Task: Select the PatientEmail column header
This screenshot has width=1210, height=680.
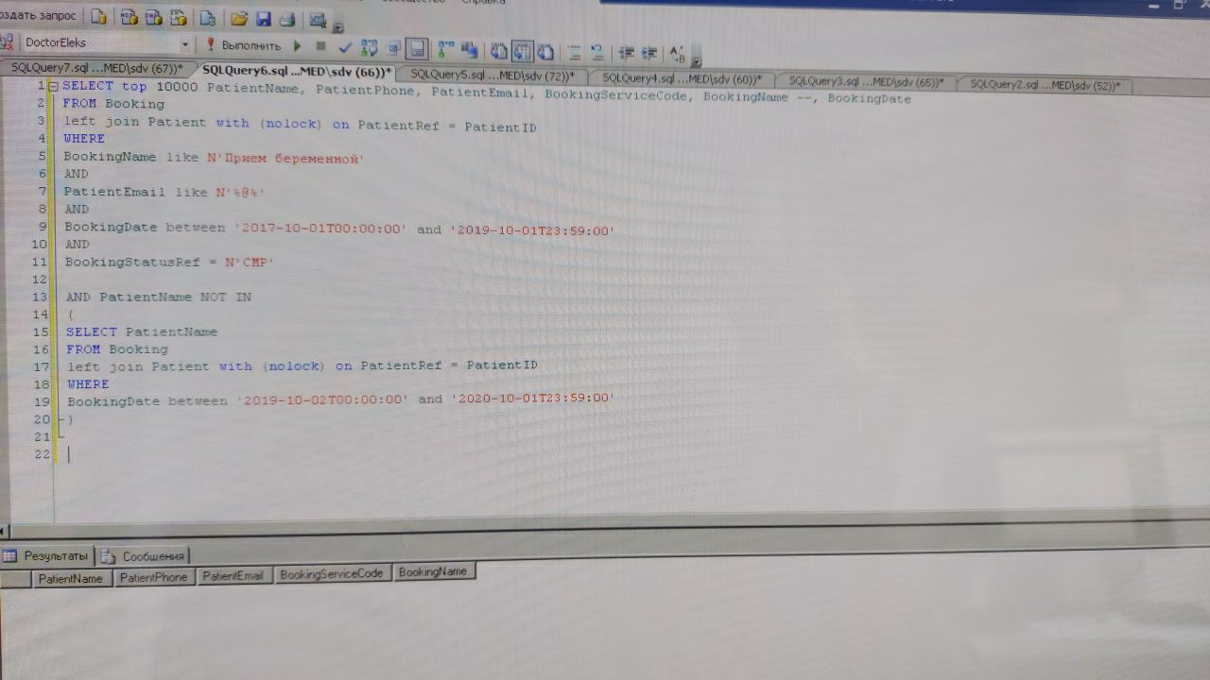Action: 233,575
